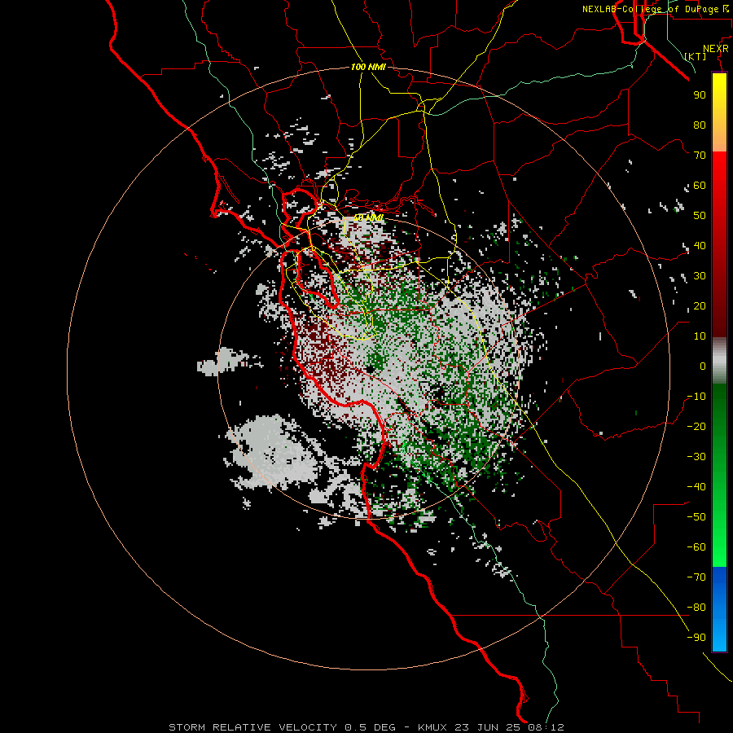733x733 pixels.
Task: Select the -90 value on velocity scale
Action: [x=696, y=638]
